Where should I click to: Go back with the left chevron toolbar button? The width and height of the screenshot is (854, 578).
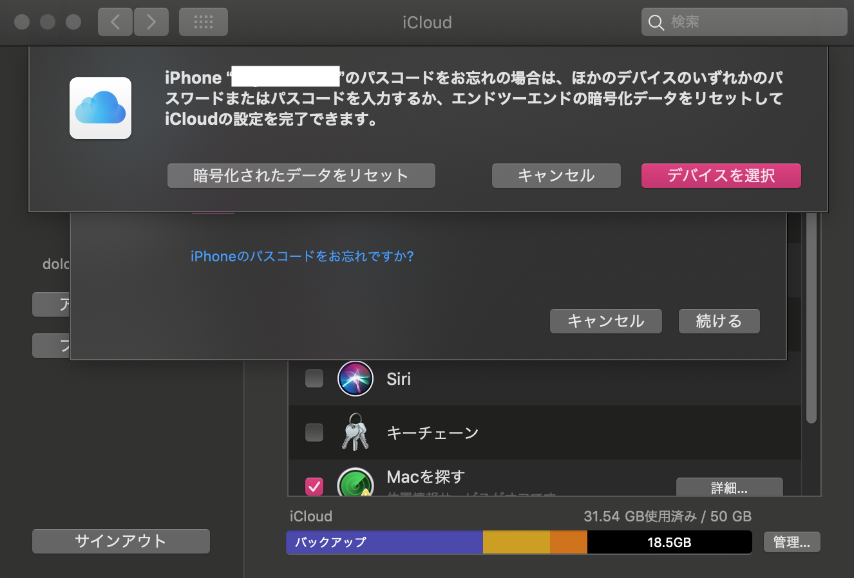tap(115, 22)
